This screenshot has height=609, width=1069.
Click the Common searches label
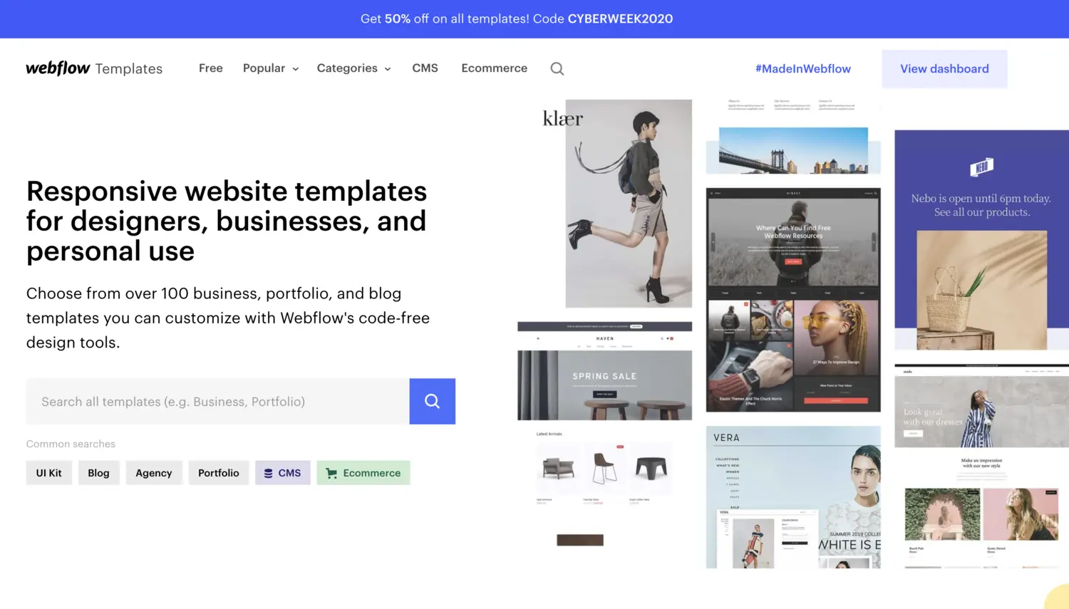tap(71, 444)
